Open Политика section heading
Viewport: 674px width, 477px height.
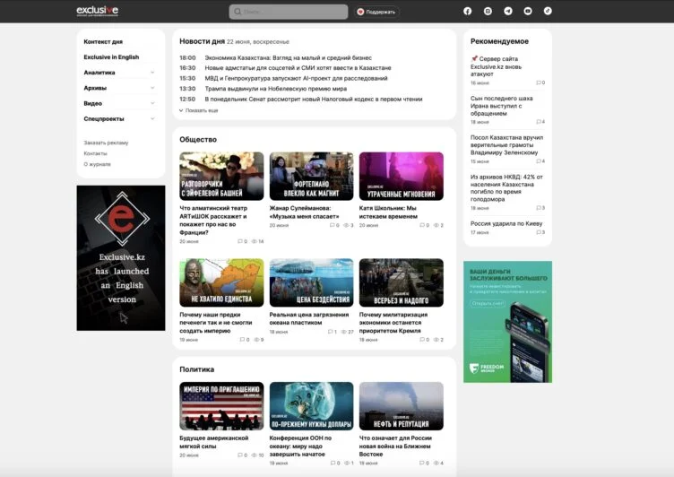click(x=197, y=369)
